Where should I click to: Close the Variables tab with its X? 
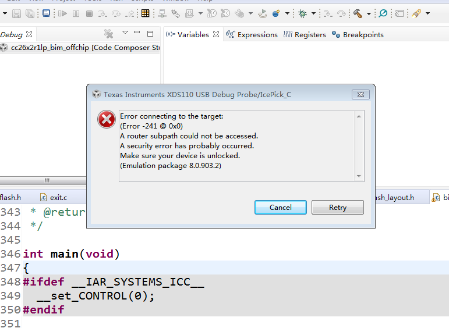[216, 34]
